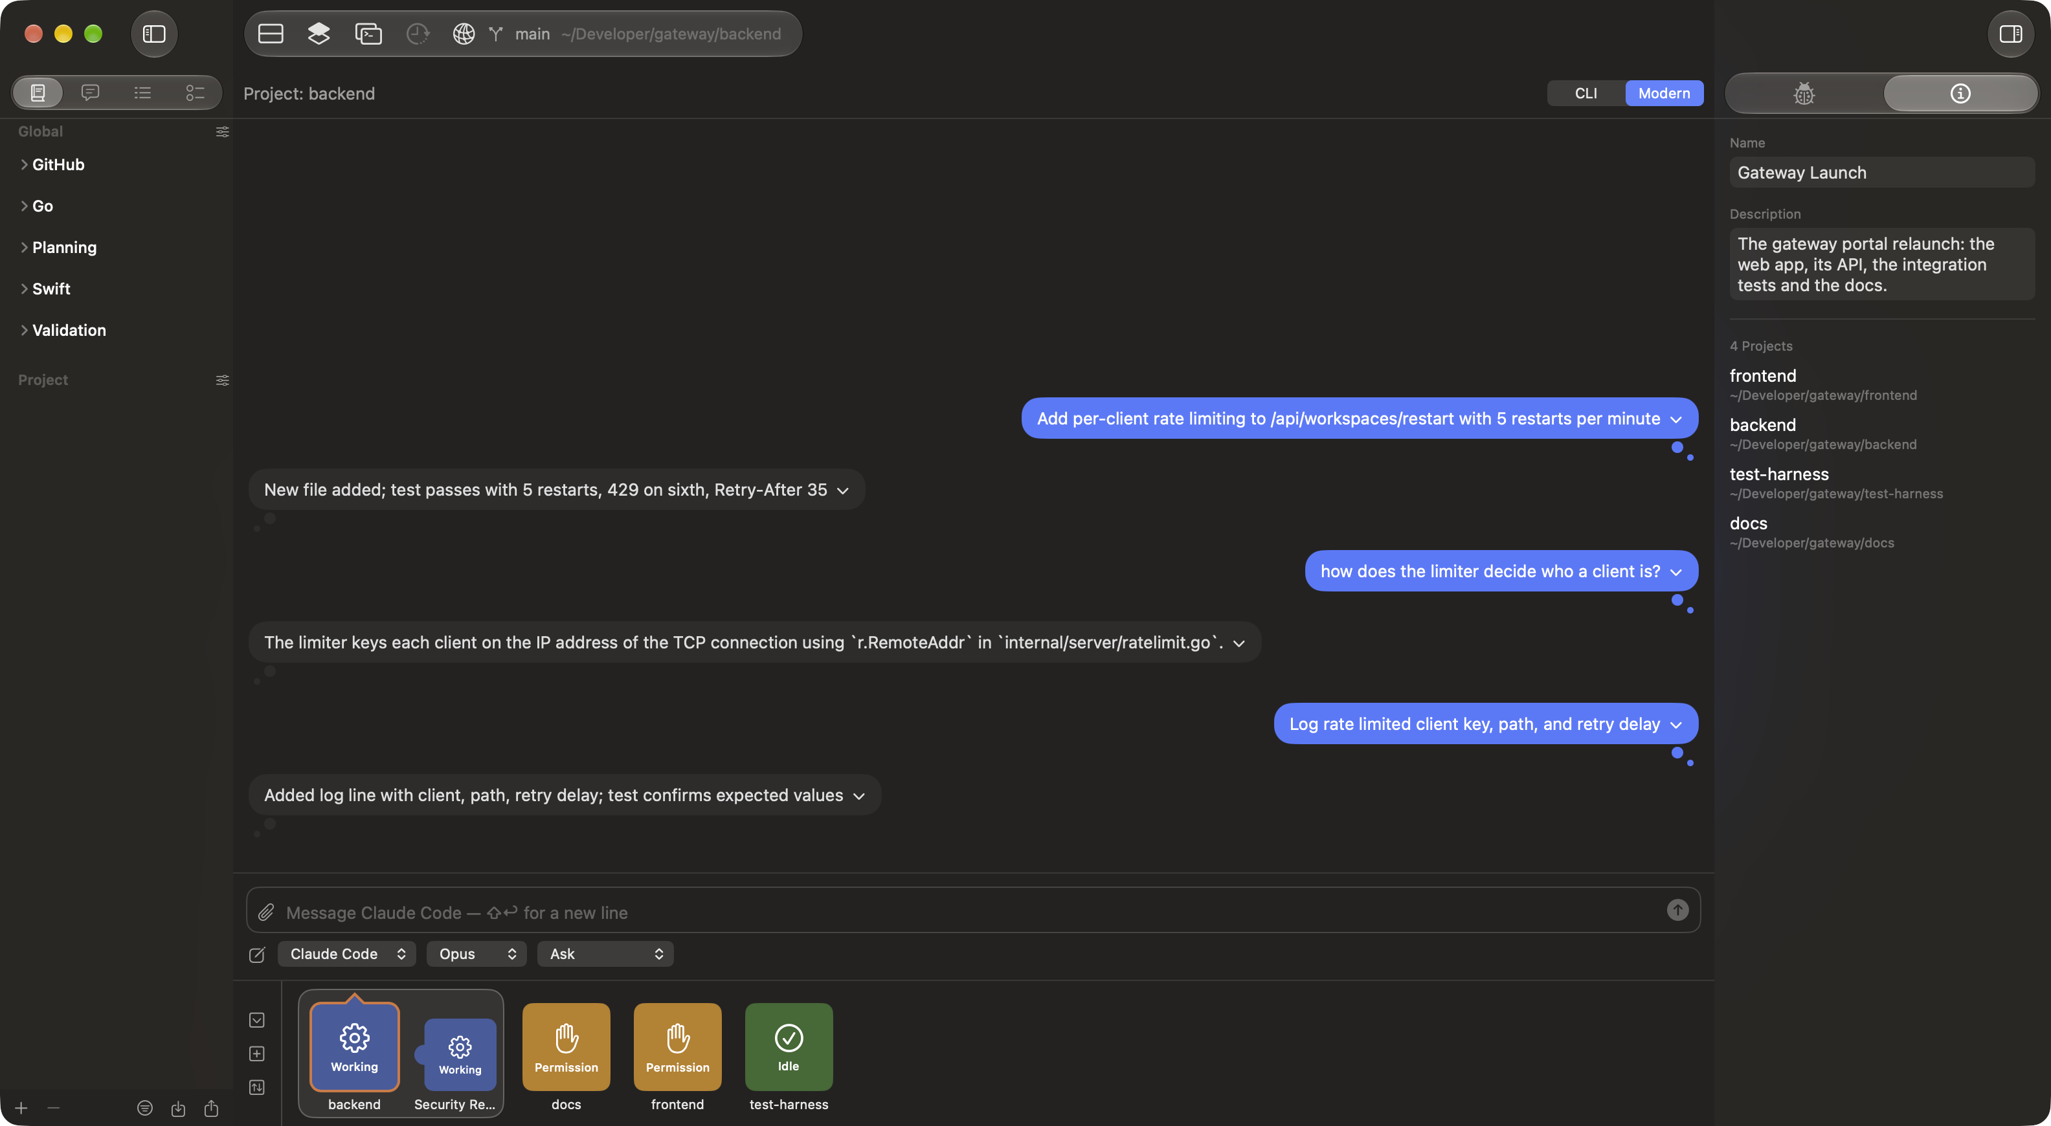Viewport: 2051px width, 1126px height.
Task: Click the paperclip attachment icon
Action: tap(266, 912)
